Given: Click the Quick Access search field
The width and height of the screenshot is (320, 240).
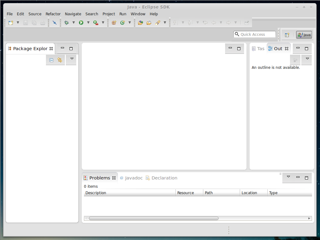Looking at the screenshot, I should (254, 35).
